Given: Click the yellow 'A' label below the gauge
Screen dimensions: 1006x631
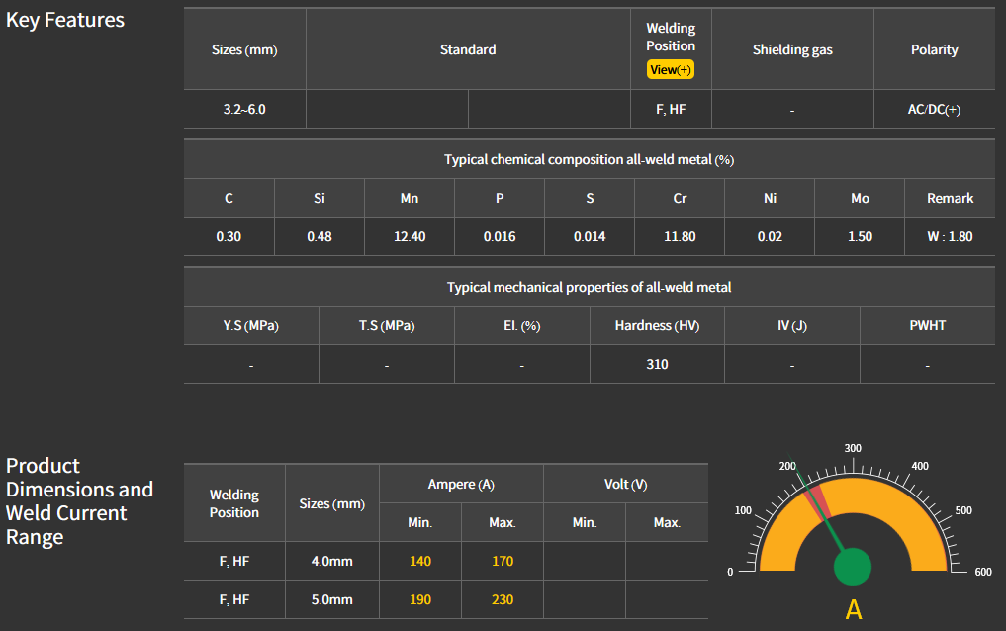Looking at the screenshot, I should tap(853, 610).
